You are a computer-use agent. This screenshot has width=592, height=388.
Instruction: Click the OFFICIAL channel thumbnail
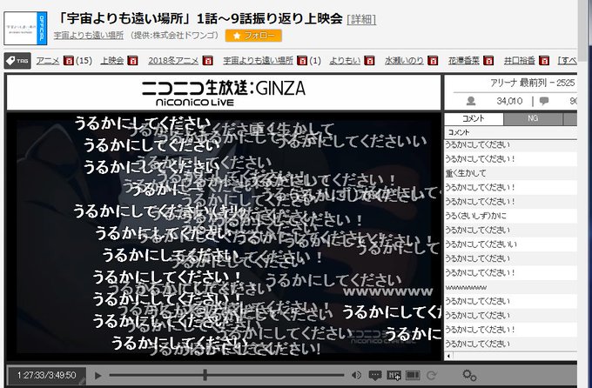tap(25, 29)
